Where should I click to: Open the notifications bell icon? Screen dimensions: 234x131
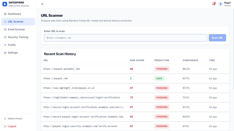[214, 4]
